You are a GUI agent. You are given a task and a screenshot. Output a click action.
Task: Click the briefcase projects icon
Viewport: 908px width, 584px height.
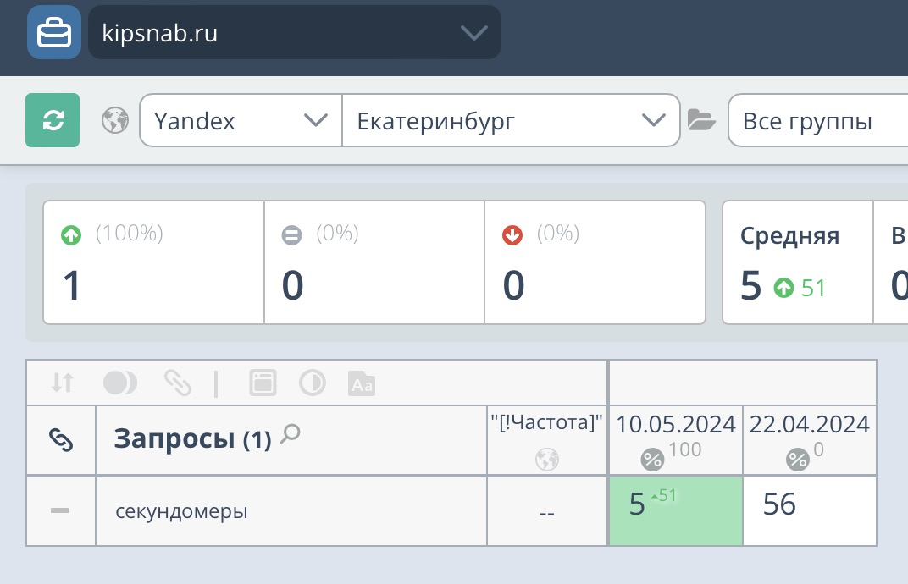[x=53, y=33]
